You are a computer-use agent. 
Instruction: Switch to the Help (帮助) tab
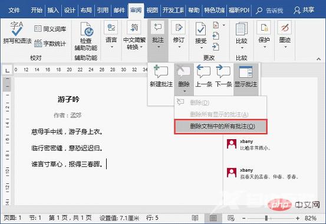click(x=194, y=10)
